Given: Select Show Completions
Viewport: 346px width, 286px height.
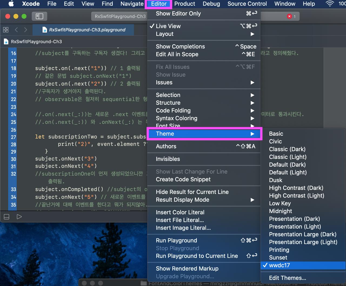Looking at the screenshot, I should 204,47.
